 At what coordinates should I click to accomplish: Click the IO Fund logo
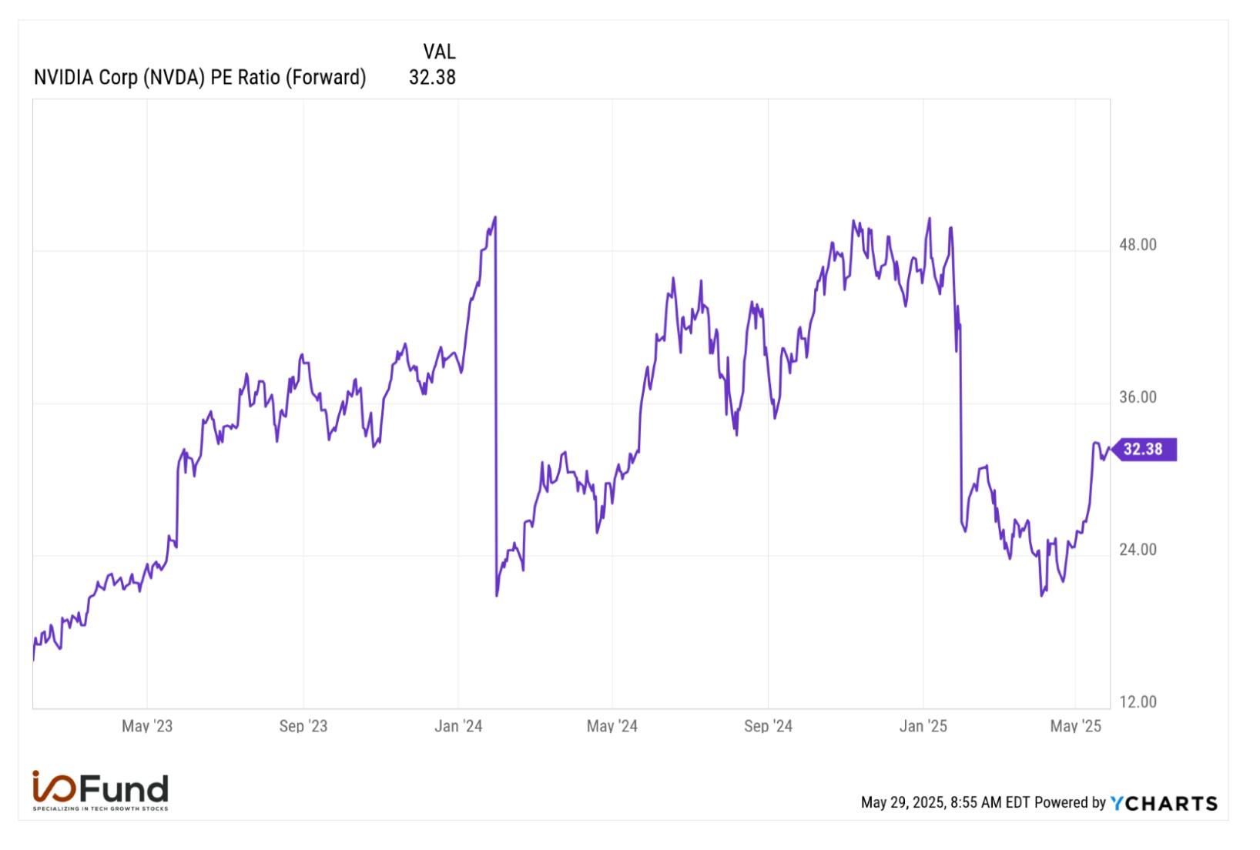100,789
